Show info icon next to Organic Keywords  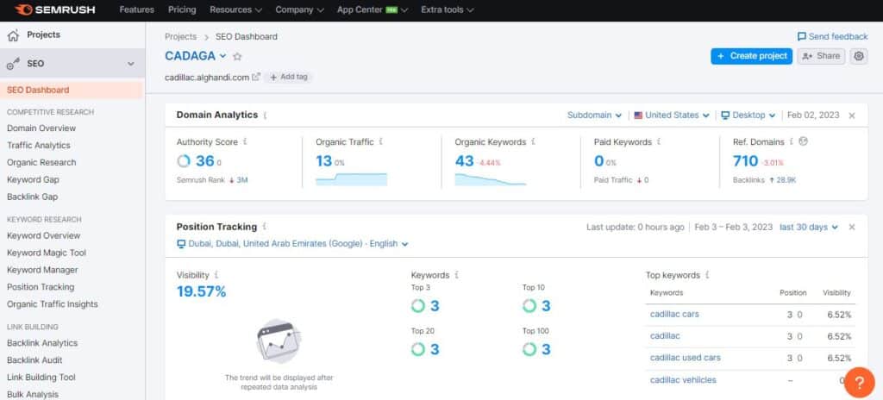[533, 142]
